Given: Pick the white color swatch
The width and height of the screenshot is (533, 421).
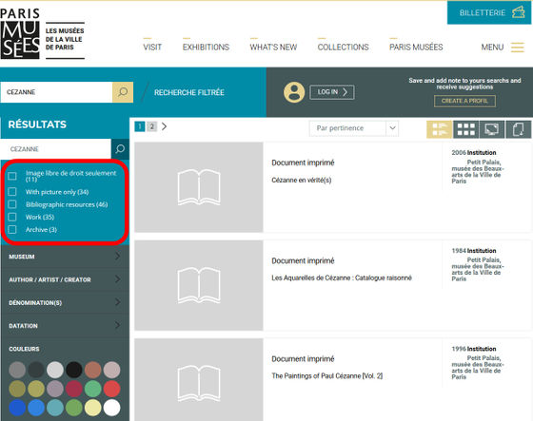Looking at the screenshot, I should [x=112, y=408].
